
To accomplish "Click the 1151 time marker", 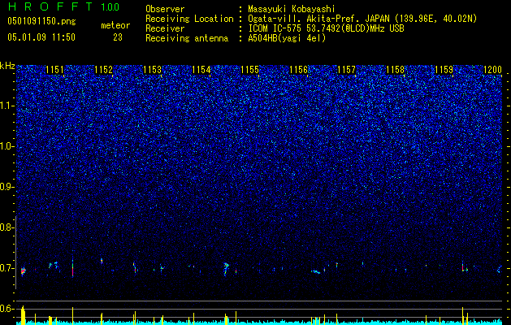I will point(54,69).
